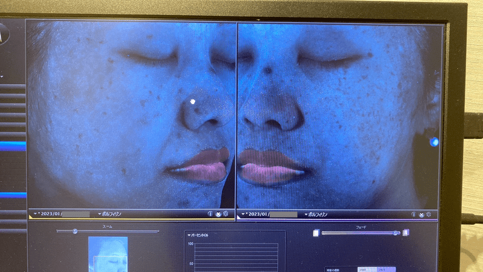Open the left image ポルフィリン dropdown
Image resolution: width=483 pixels, height=272 pixels.
100,214
